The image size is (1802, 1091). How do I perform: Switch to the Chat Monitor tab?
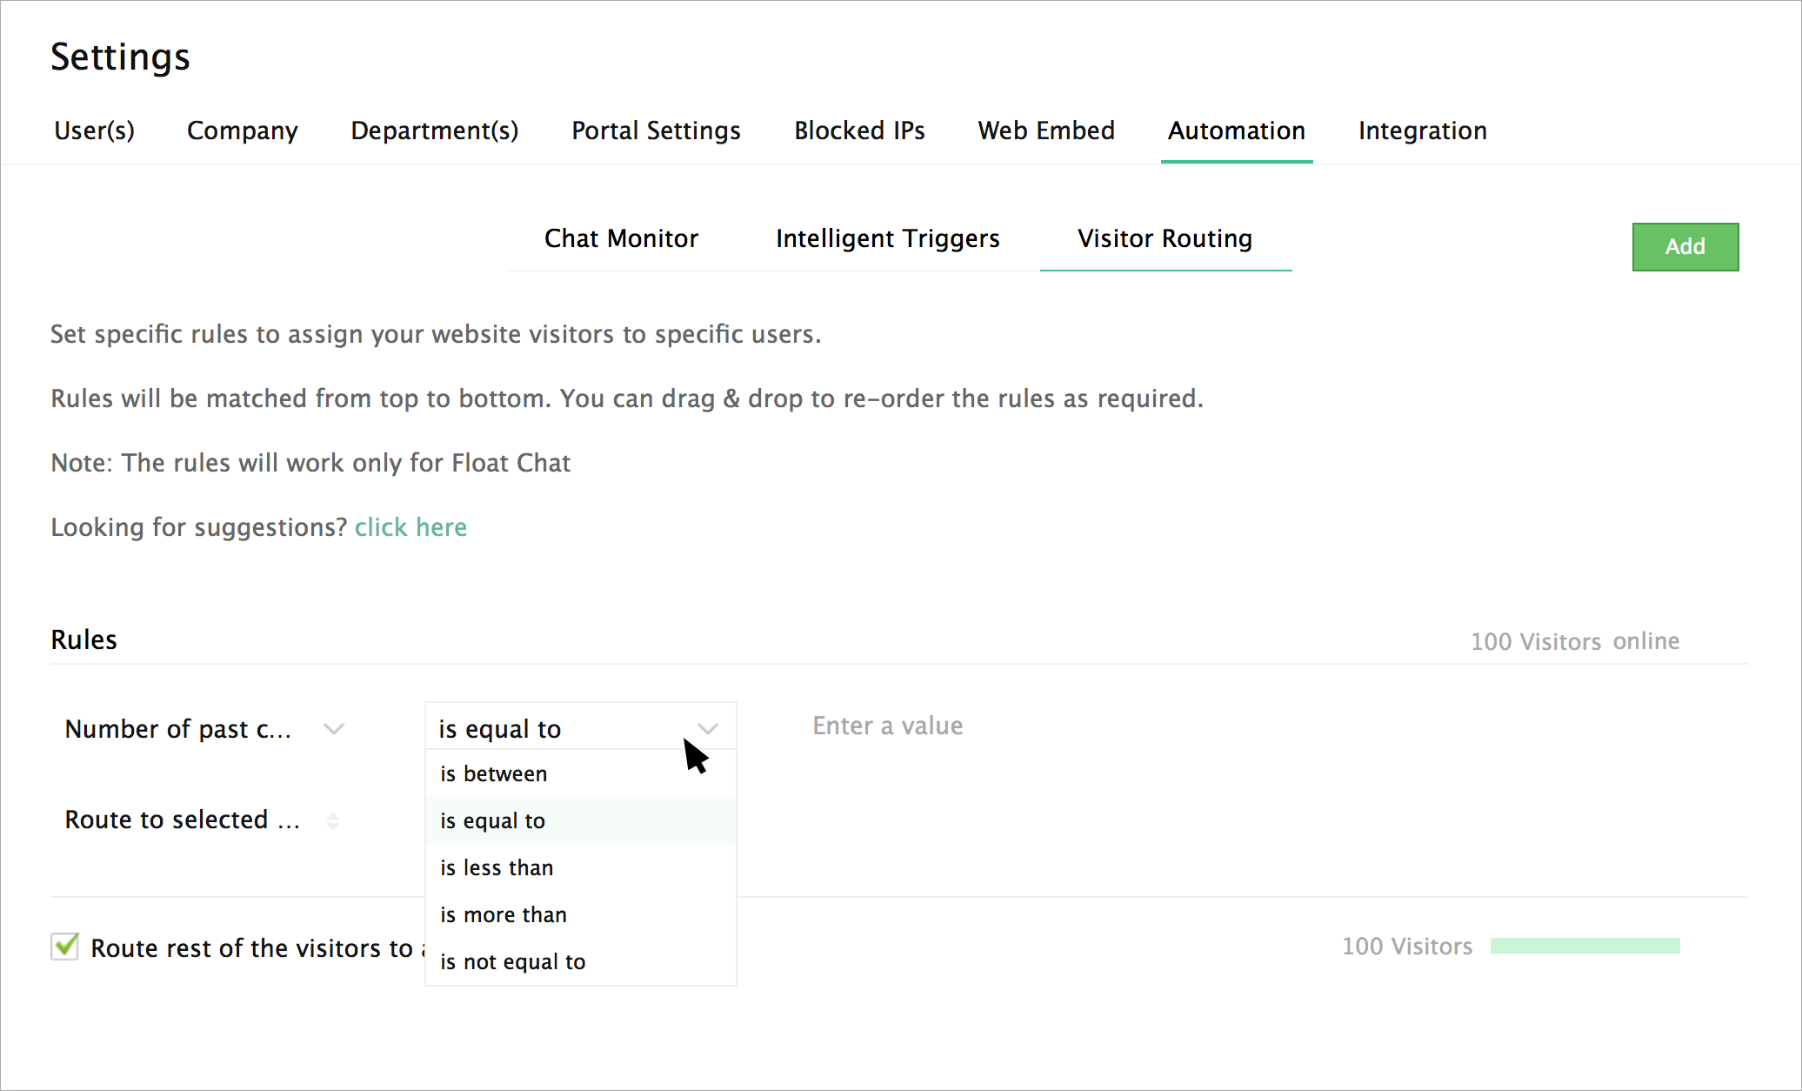point(621,238)
